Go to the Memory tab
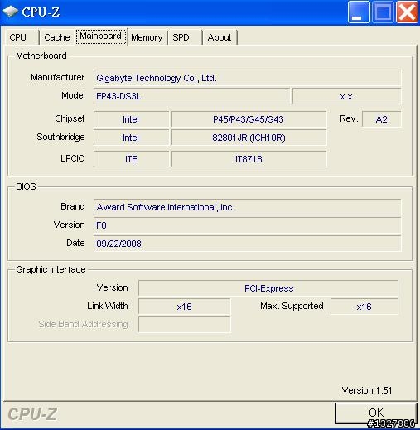420x430 pixels. point(147,37)
